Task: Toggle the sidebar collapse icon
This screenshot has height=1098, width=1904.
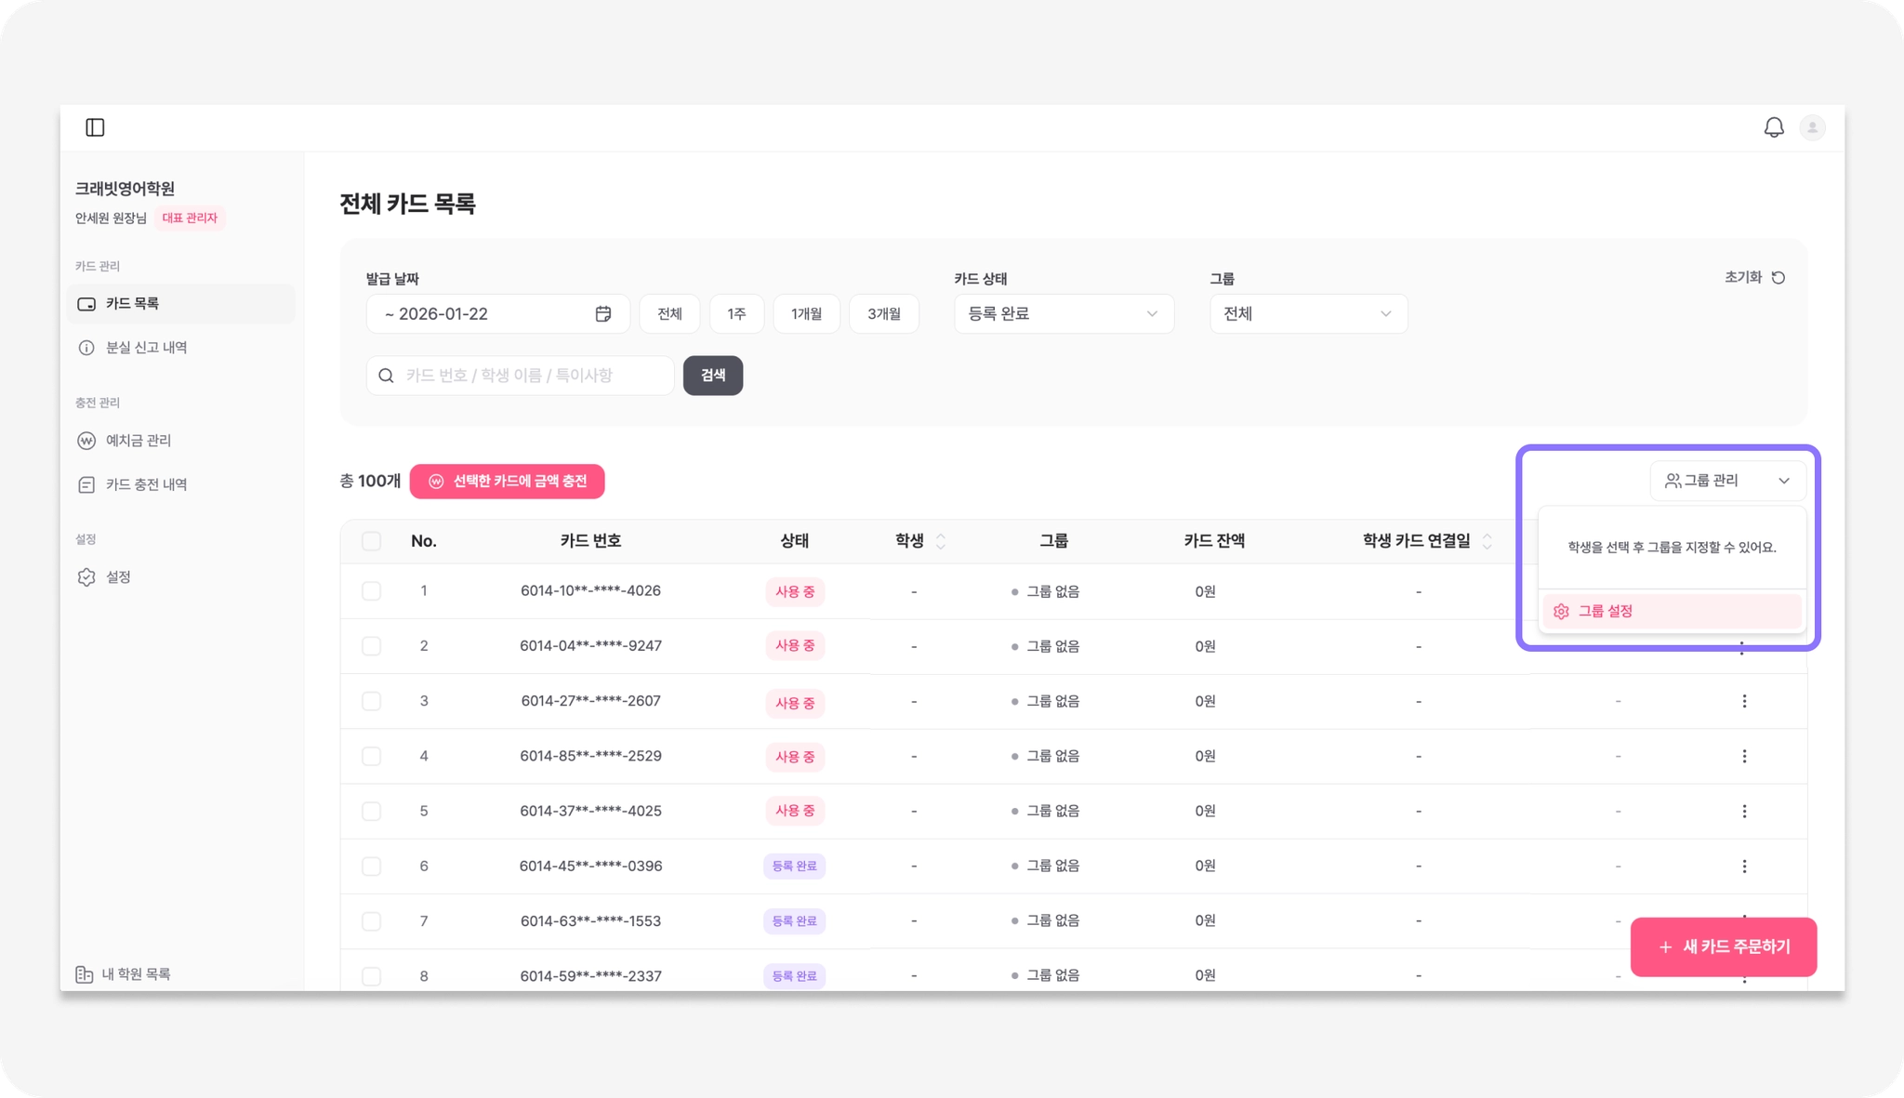Action: 95,127
